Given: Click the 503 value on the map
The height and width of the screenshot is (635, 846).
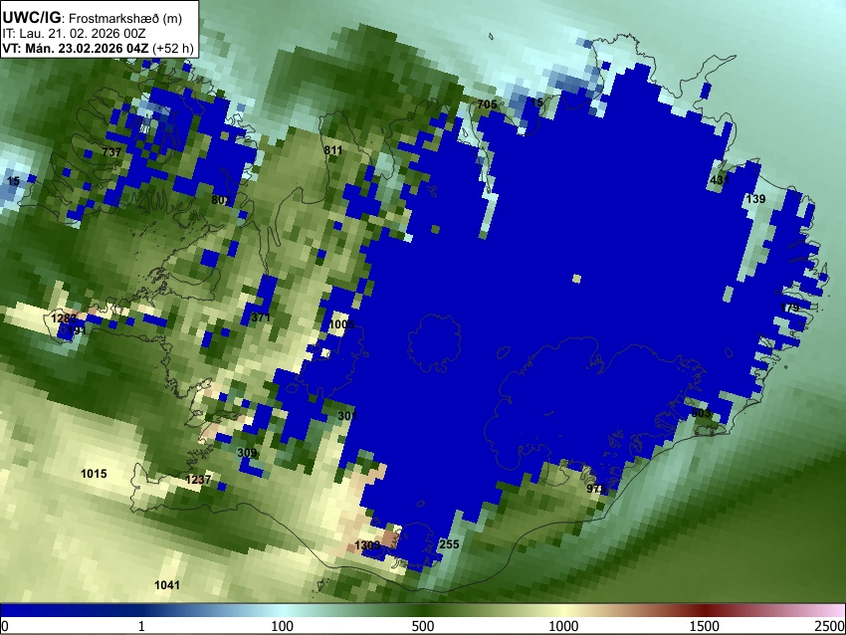Looking at the screenshot, I should (701, 413).
